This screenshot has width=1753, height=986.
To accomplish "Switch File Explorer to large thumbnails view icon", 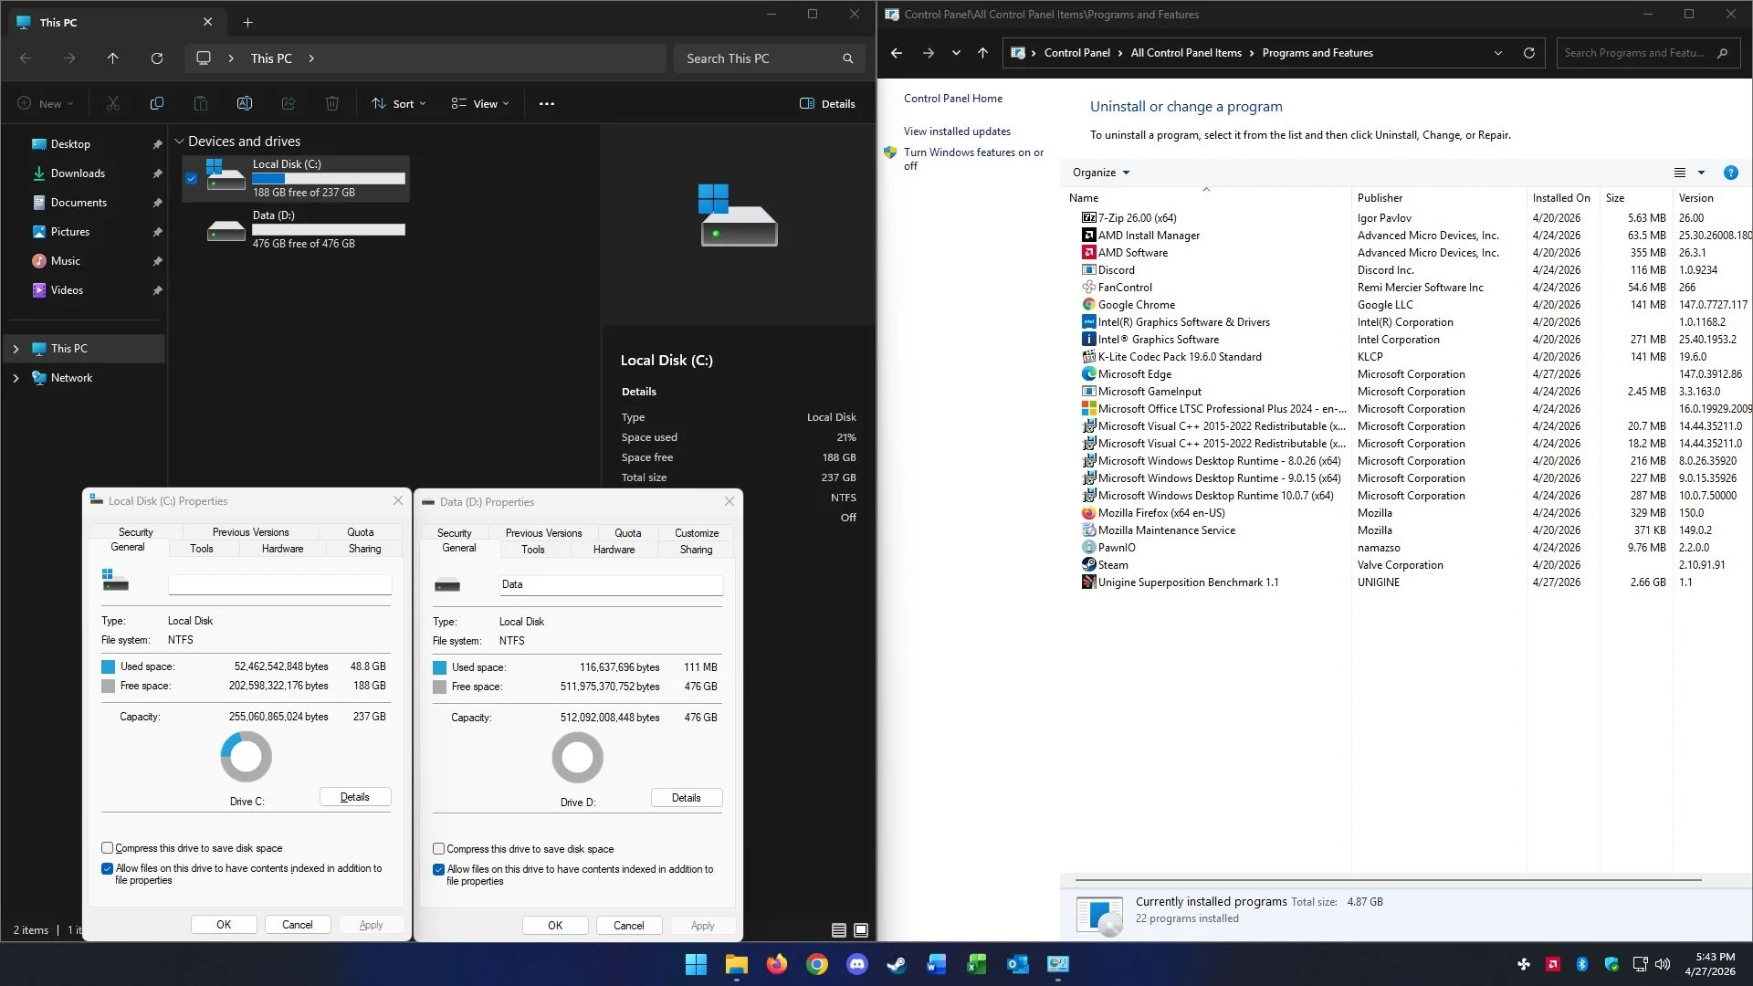I will pos(861,930).
